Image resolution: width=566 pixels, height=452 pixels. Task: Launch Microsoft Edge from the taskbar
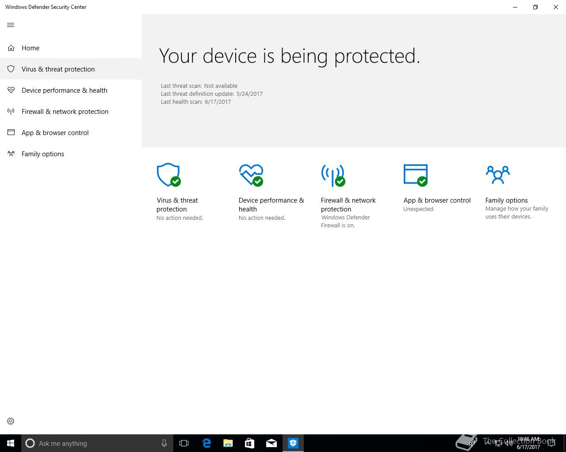pyautogui.click(x=206, y=443)
